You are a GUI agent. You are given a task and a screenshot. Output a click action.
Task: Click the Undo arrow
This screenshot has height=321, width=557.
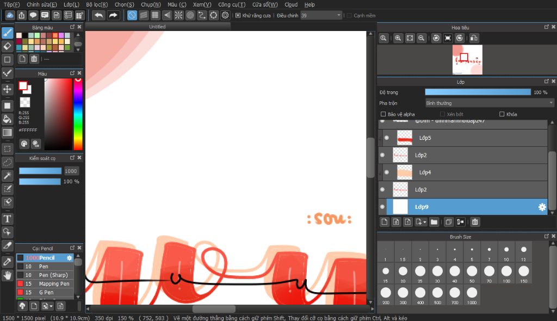(x=98, y=15)
